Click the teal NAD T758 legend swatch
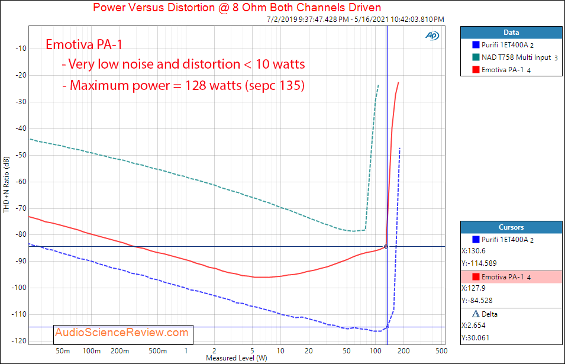The image size is (565, 364). click(x=476, y=57)
